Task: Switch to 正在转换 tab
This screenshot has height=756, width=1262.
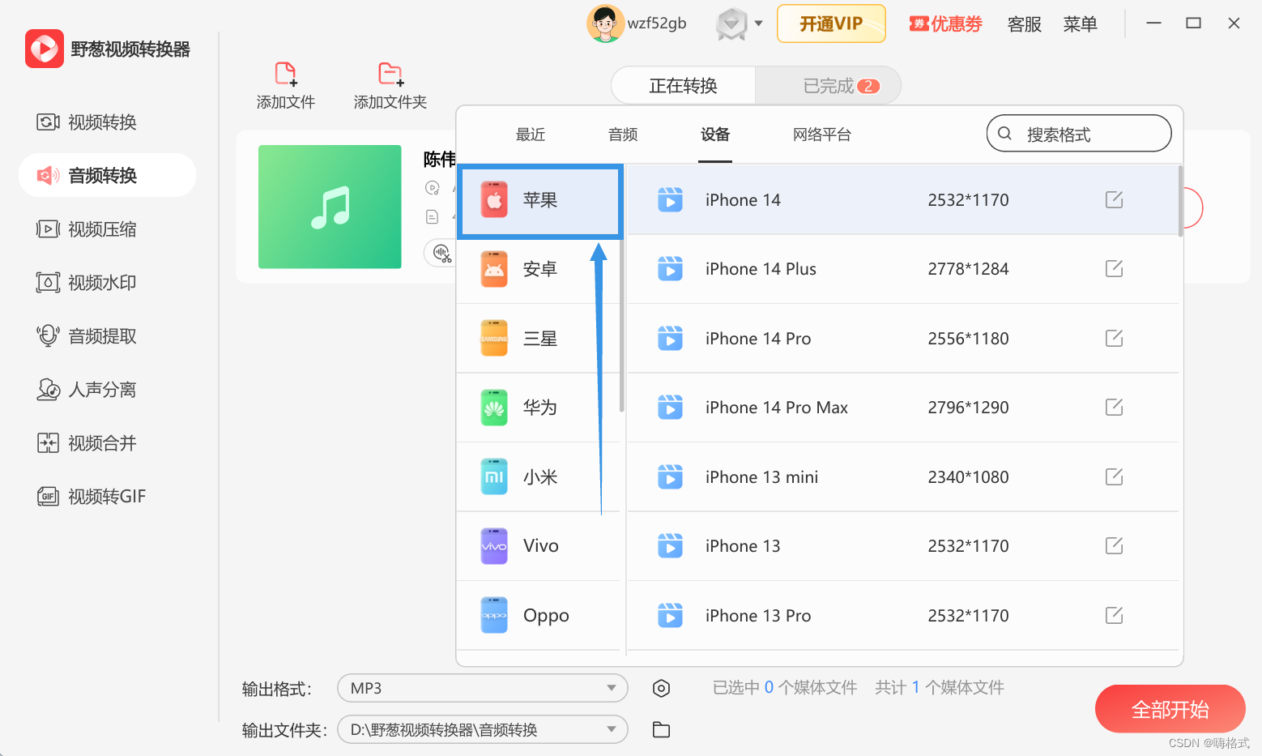Action: pos(683,86)
